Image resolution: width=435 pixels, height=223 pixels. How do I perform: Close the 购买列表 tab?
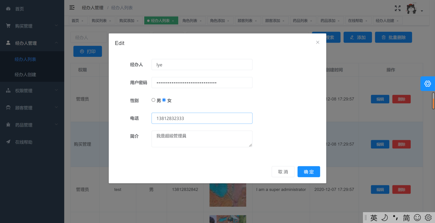[110, 21]
